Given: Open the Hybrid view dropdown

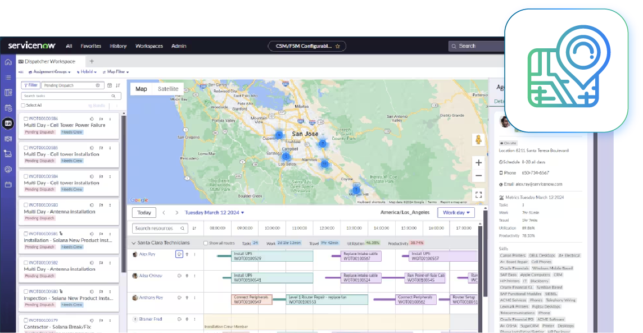Looking at the screenshot, I should (x=87, y=72).
